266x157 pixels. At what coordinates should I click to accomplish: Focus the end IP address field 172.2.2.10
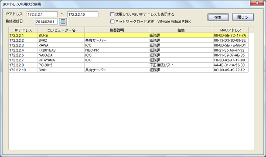(82, 14)
